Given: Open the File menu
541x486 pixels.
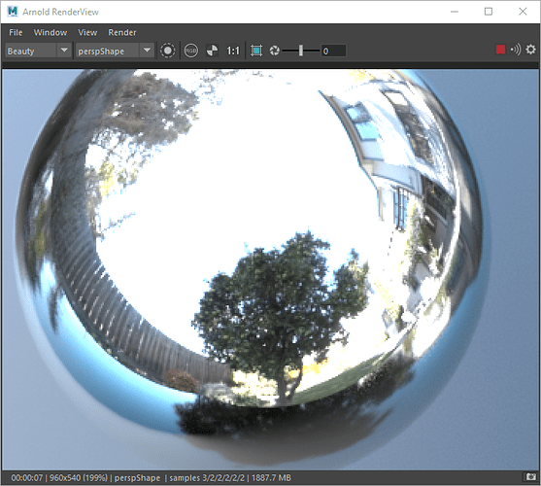Looking at the screenshot, I should [16, 32].
